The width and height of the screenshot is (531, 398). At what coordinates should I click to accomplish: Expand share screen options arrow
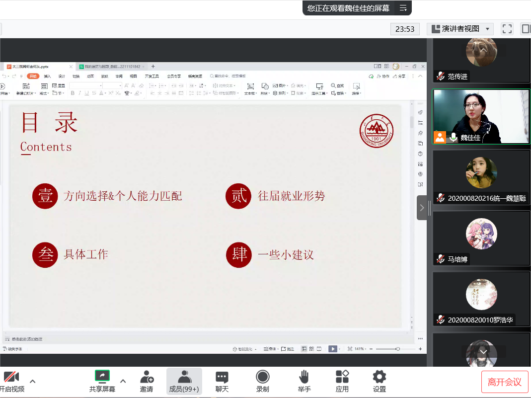point(123,381)
